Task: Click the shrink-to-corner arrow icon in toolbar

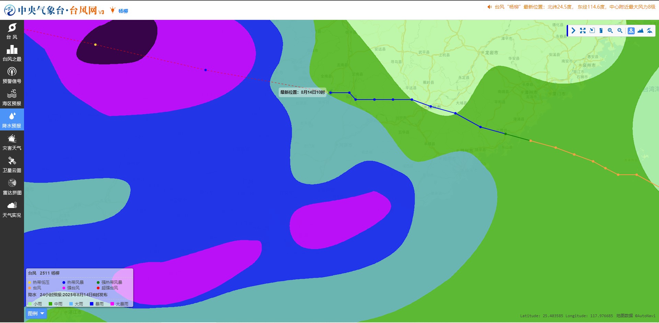Action: (592, 31)
